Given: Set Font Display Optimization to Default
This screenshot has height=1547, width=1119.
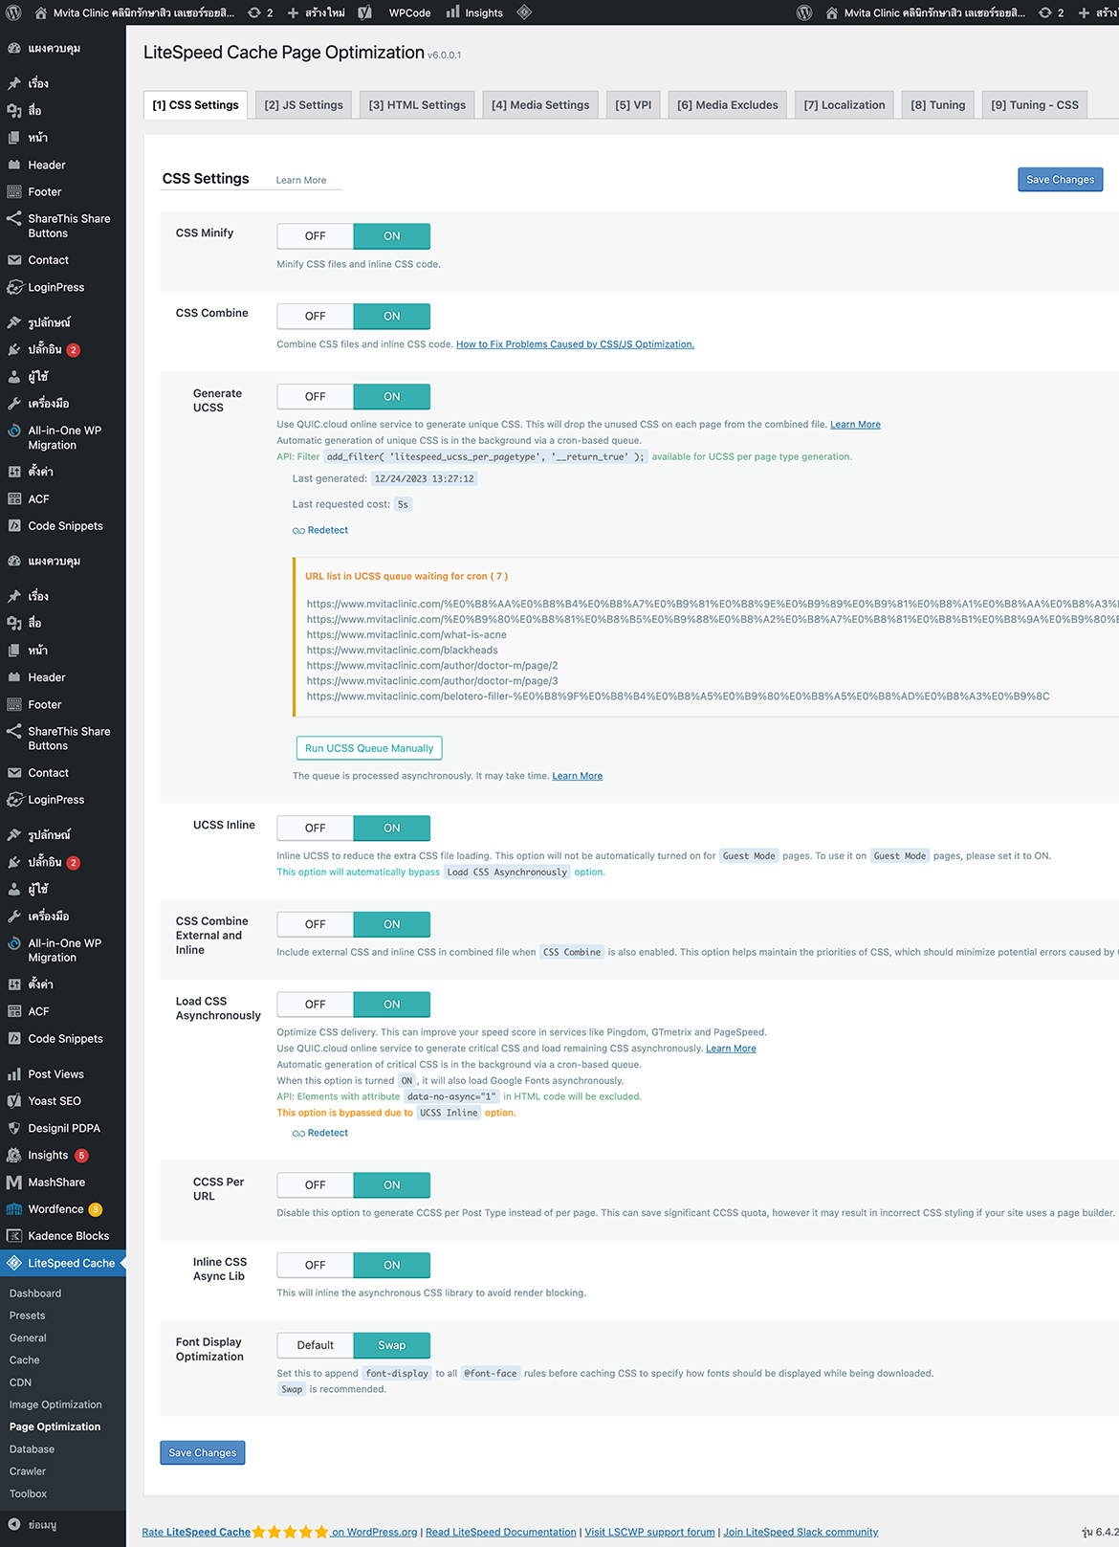Looking at the screenshot, I should (x=316, y=1346).
